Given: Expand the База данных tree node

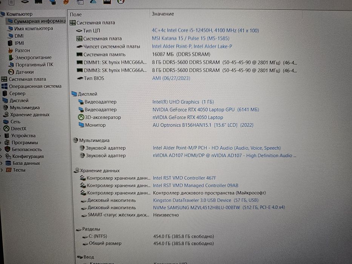Looking at the screenshot, I should (x=2, y=163).
